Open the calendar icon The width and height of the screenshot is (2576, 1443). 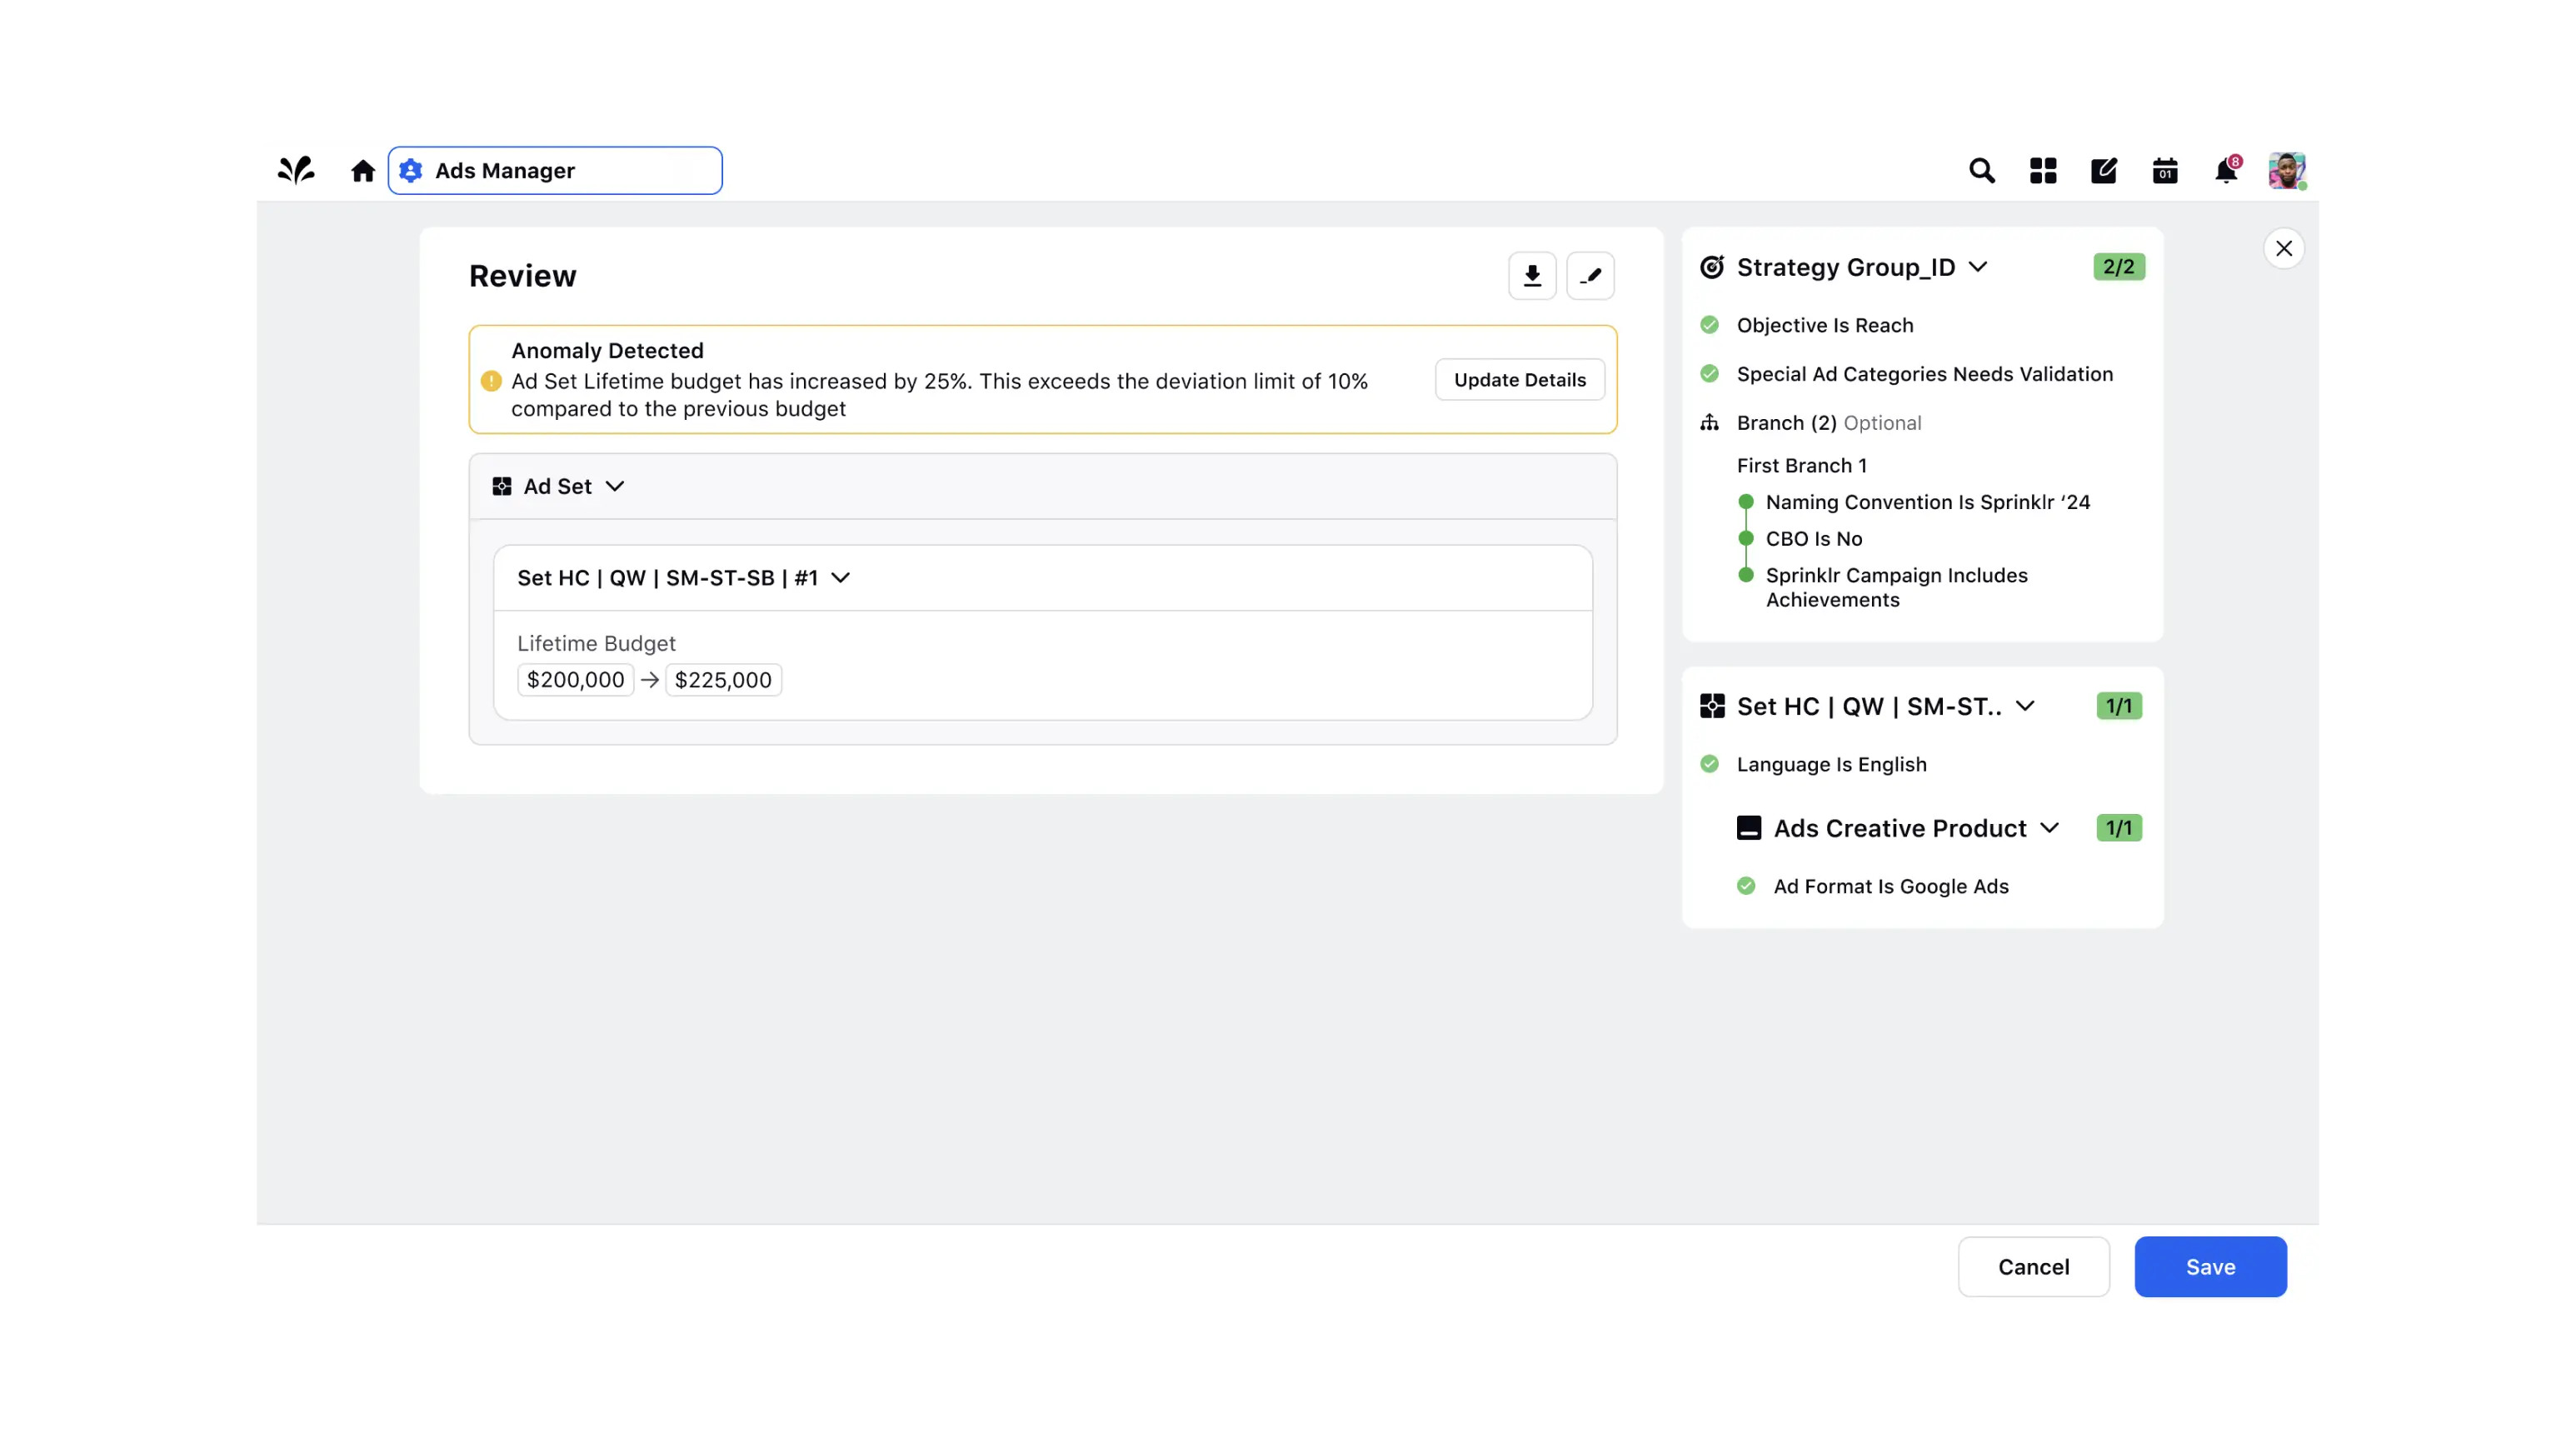2165,171
